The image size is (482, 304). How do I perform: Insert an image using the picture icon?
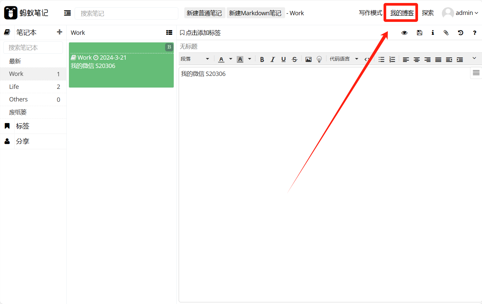click(x=308, y=59)
